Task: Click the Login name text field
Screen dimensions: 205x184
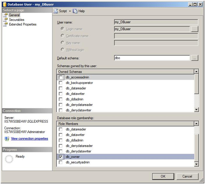Action: coord(152,29)
